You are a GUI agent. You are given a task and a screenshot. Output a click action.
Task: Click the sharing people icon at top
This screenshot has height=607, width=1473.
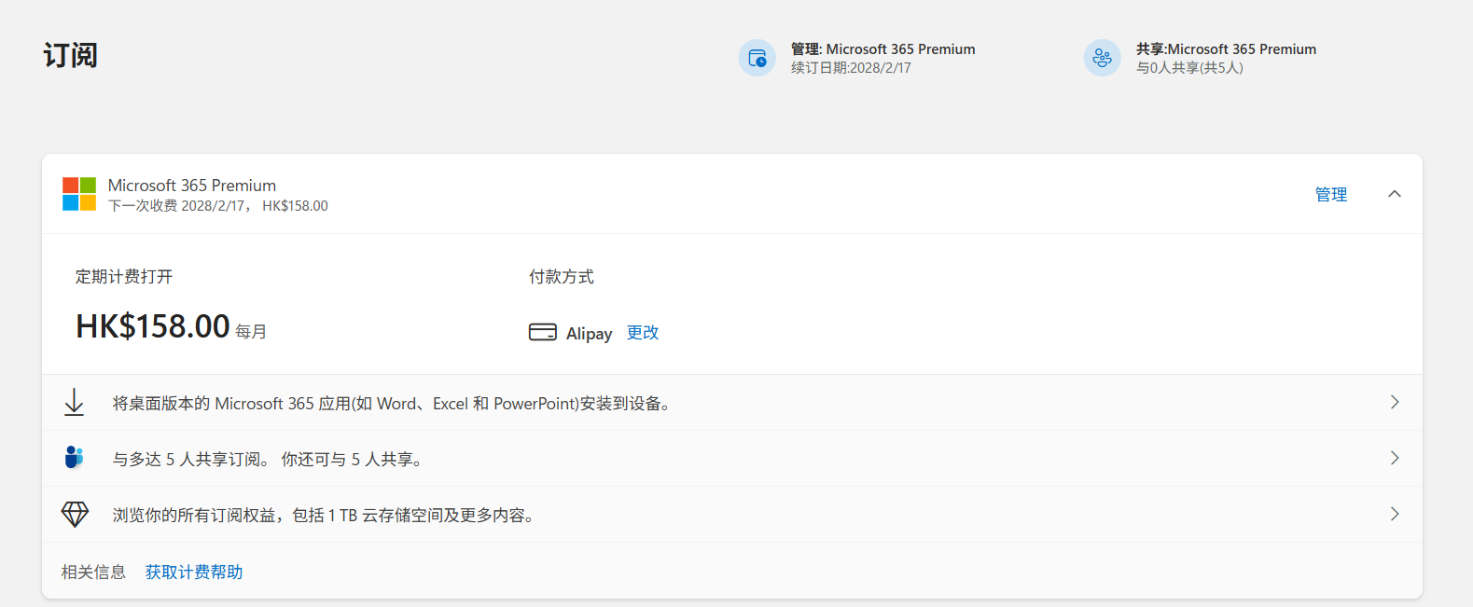coord(1102,58)
